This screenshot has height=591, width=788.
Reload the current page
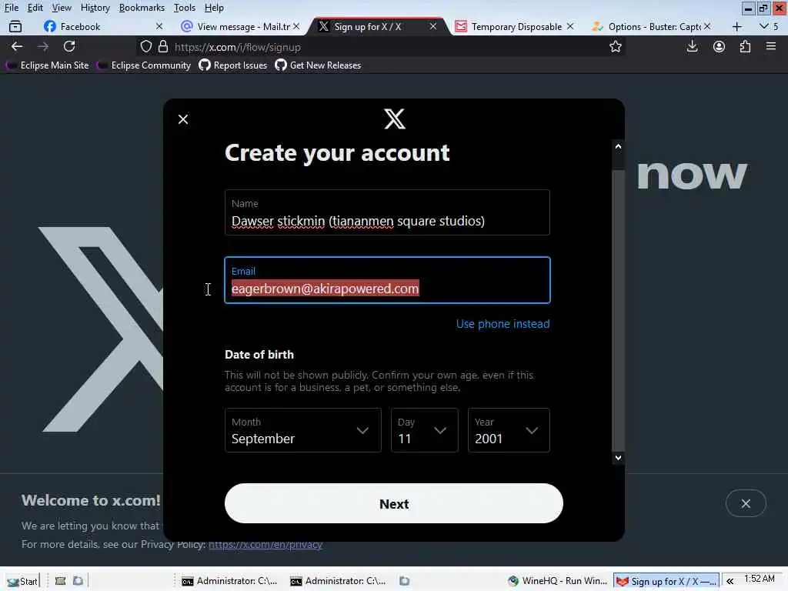click(69, 47)
